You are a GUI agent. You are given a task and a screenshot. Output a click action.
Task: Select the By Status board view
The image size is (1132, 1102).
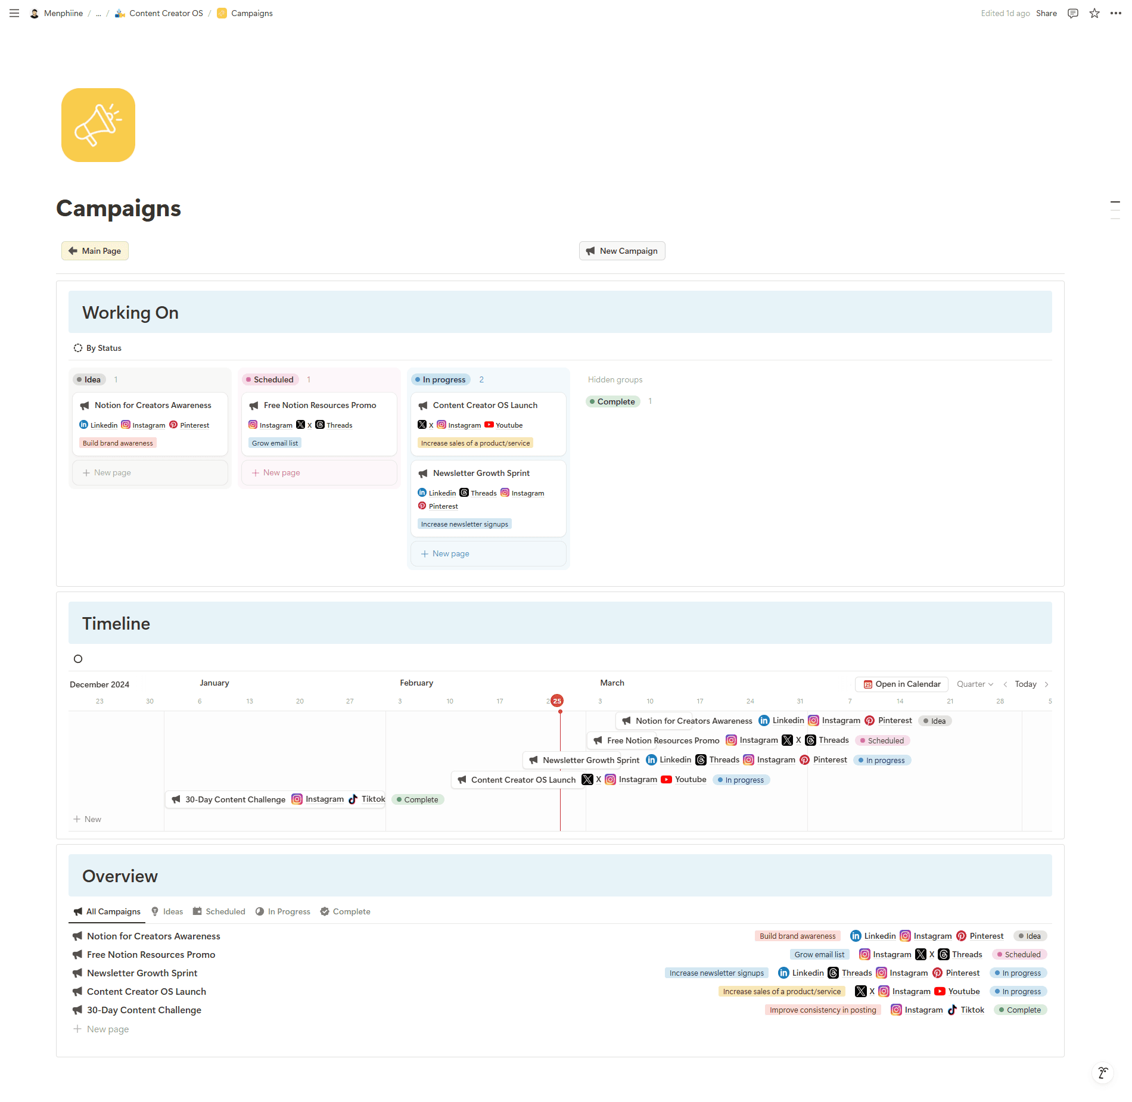[98, 348]
